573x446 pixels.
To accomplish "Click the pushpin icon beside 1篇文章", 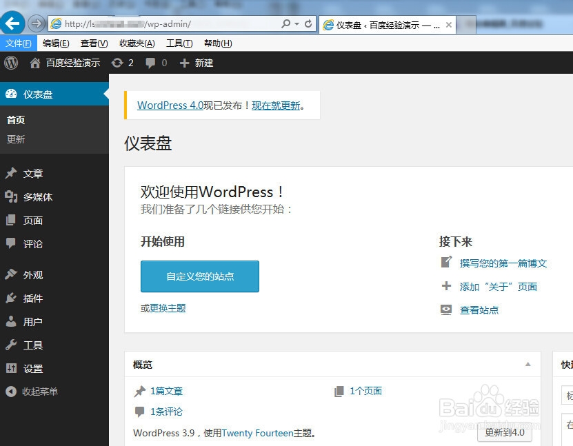I will (139, 392).
